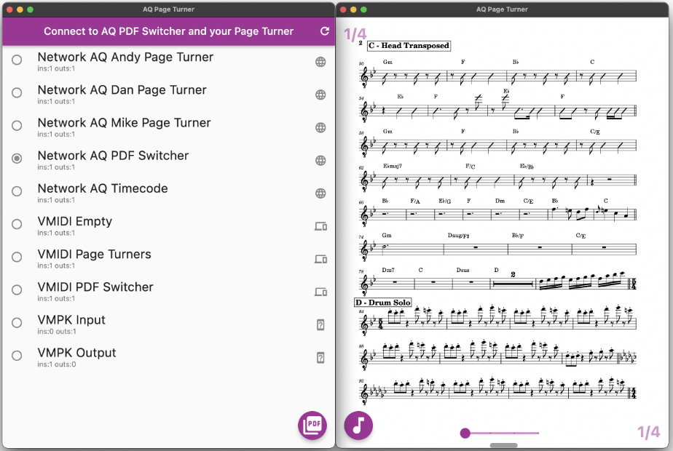The image size is (673, 451).
Task: Click the 1/4 page indicator at bottom right
Action: pos(648,431)
